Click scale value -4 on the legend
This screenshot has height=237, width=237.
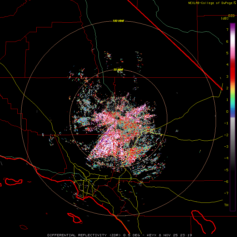[226, 158]
